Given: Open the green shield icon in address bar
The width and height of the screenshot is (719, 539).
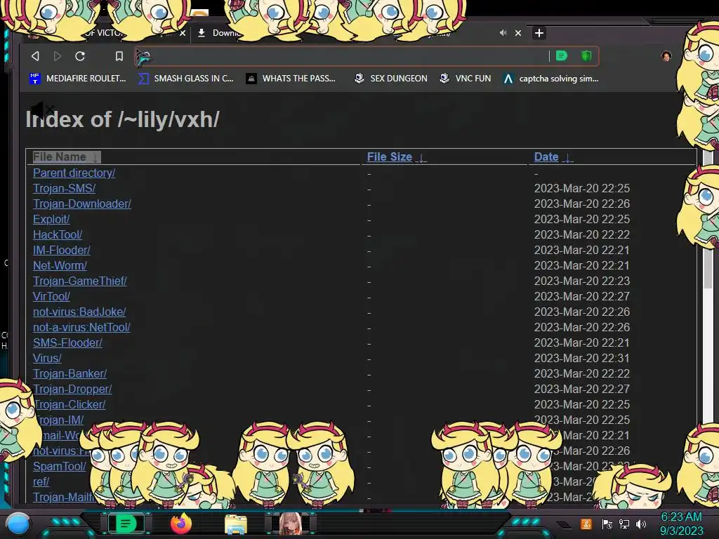Looking at the screenshot, I should tap(586, 56).
